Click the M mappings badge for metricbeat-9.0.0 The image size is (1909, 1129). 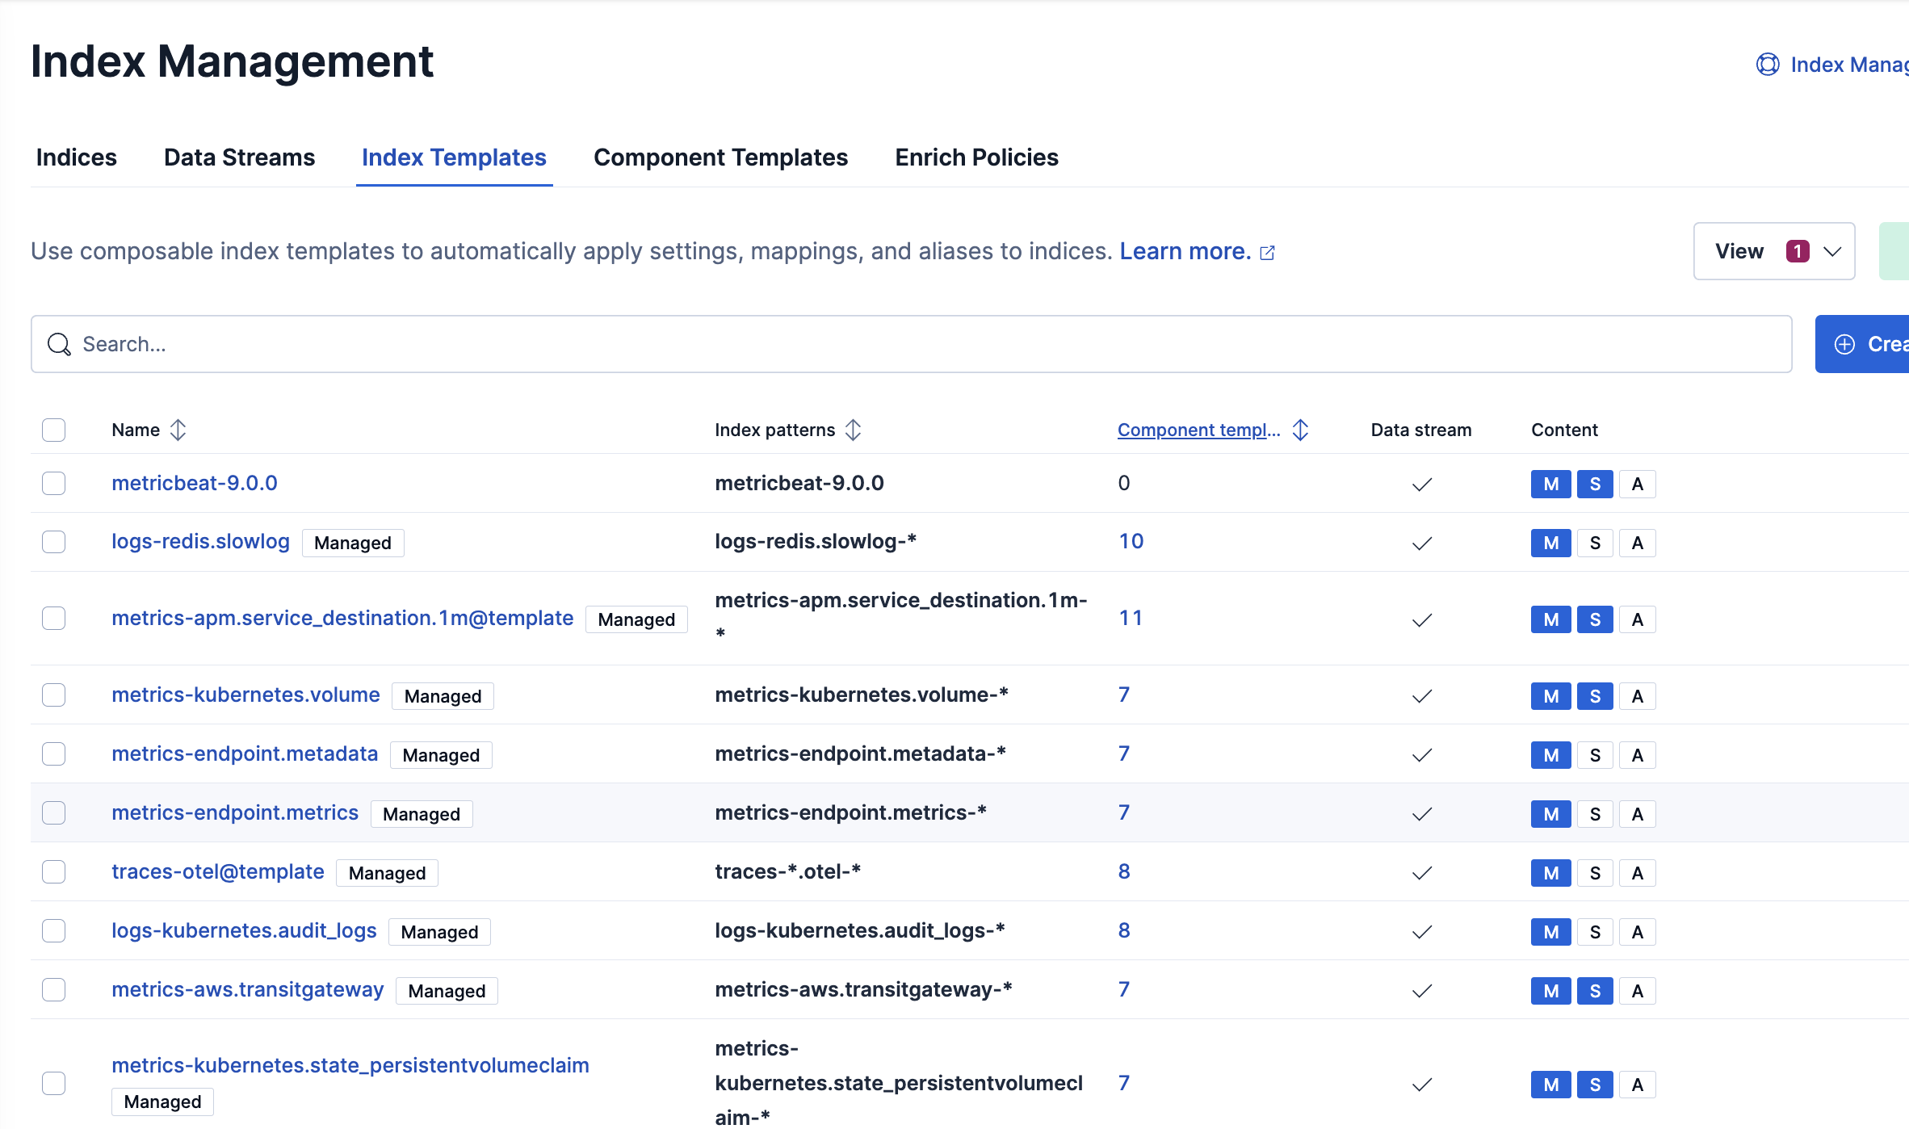pos(1550,484)
